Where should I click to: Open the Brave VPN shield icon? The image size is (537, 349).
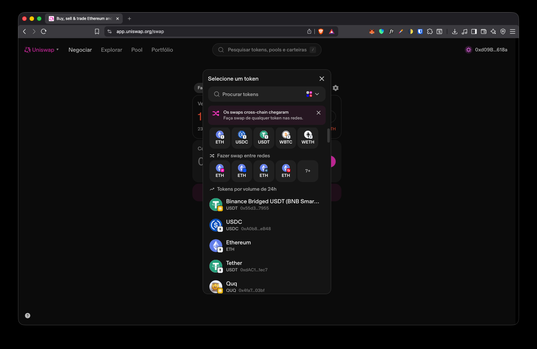[503, 31]
